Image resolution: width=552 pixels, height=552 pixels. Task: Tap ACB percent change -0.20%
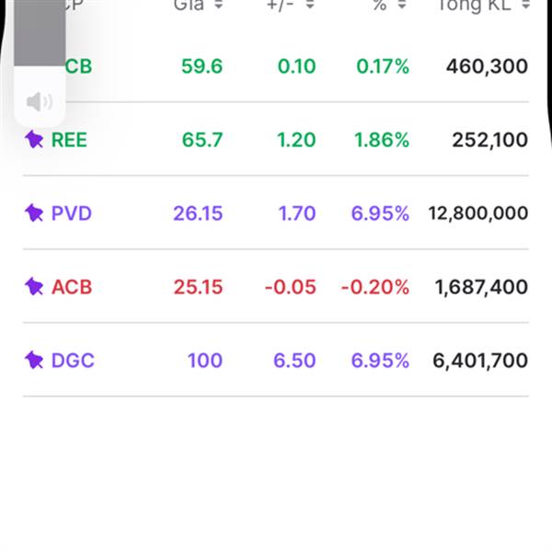374,287
